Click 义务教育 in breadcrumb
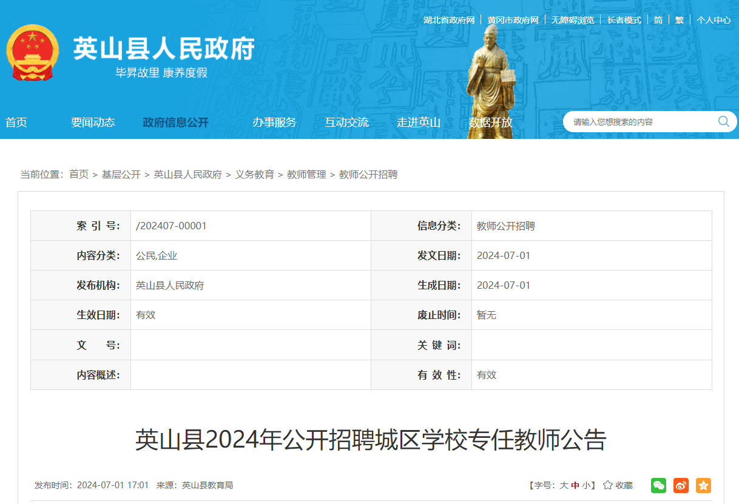The height and width of the screenshot is (504, 739). tap(254, 175)
